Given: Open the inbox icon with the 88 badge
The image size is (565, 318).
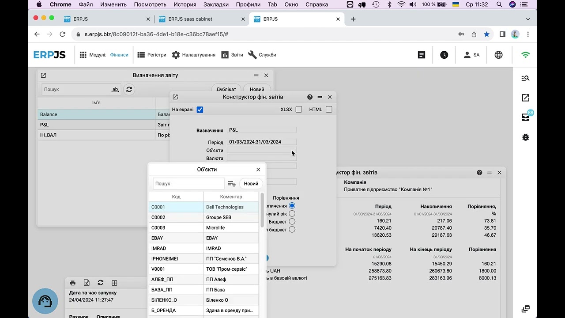Looking at the screenshot, I should [525, 117].
